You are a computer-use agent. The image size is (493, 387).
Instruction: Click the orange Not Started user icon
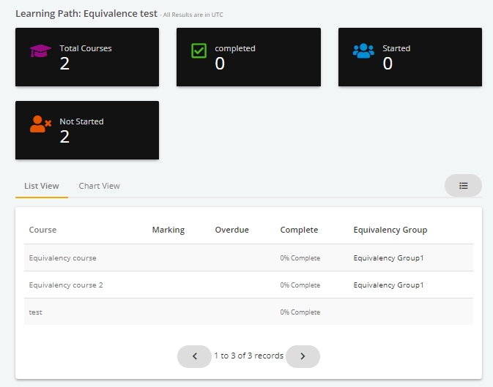click(x=40, y=124)
